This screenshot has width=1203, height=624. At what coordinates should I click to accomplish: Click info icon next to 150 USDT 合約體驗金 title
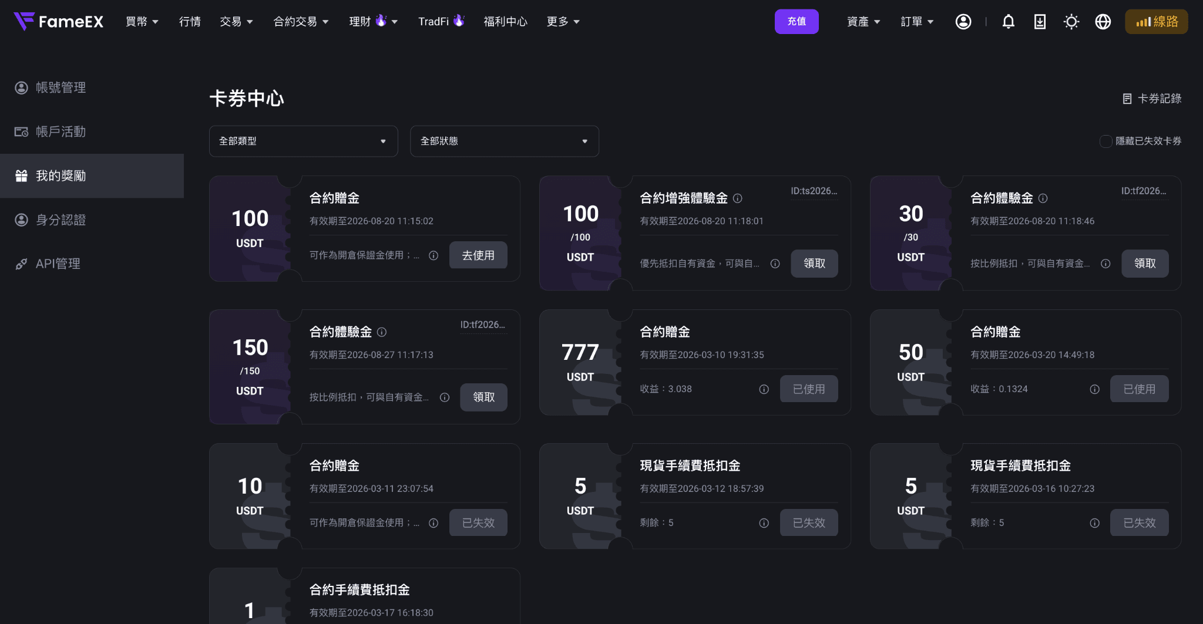pyautogui.click(x=382, y=332)
